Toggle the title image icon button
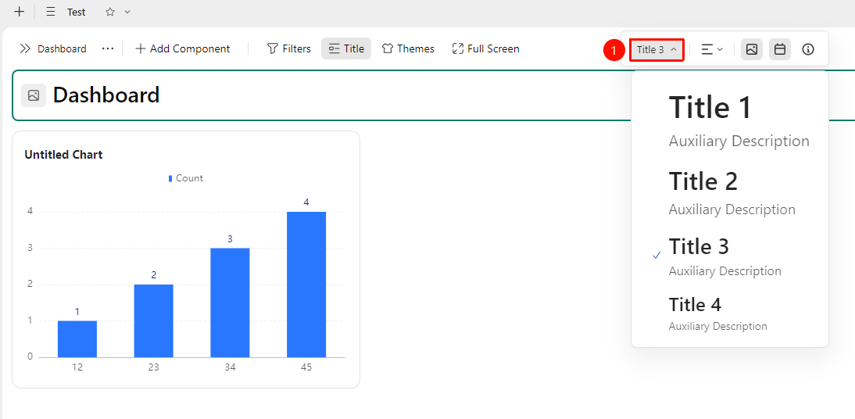This screenshot has width=855, height=419. pos(752,50)
